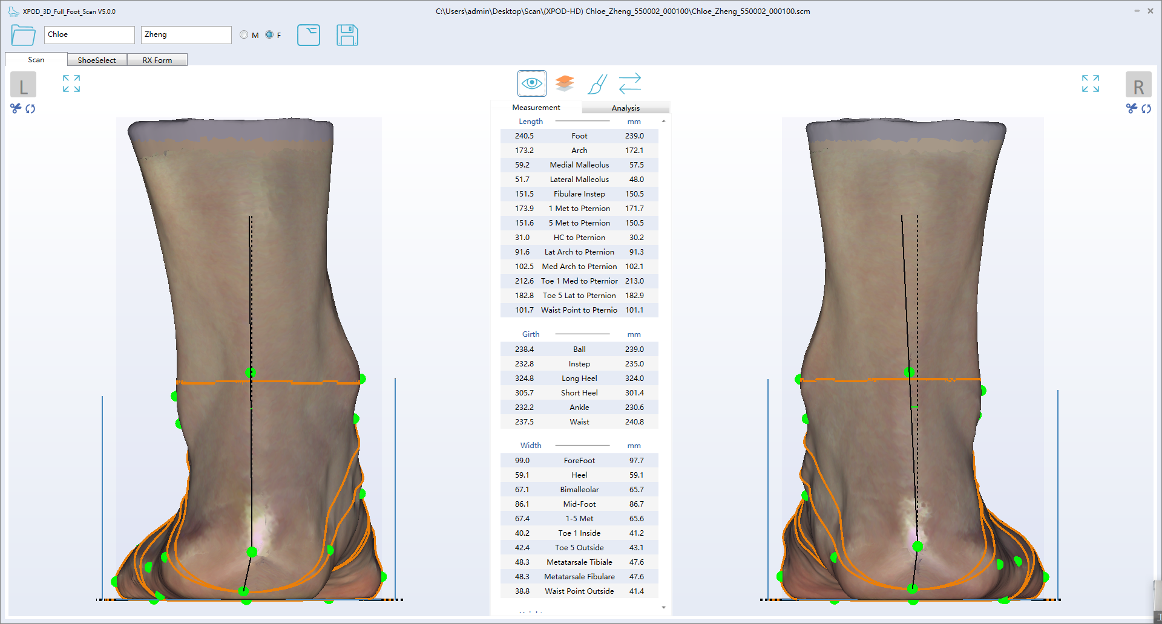Click the first name field containing Chloe
The height and width of the screenshot is (624, 1162).
click(x=89, y=34)
